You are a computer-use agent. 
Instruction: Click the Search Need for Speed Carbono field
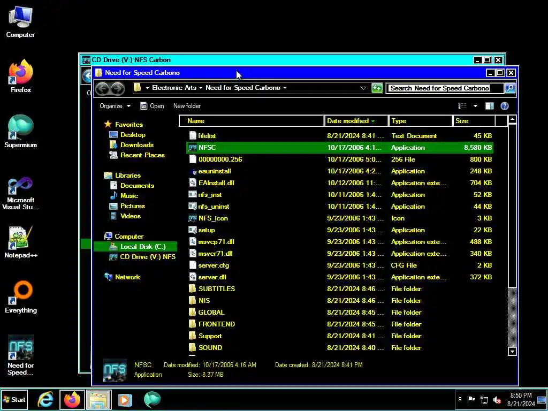click(x=444, y=88)
